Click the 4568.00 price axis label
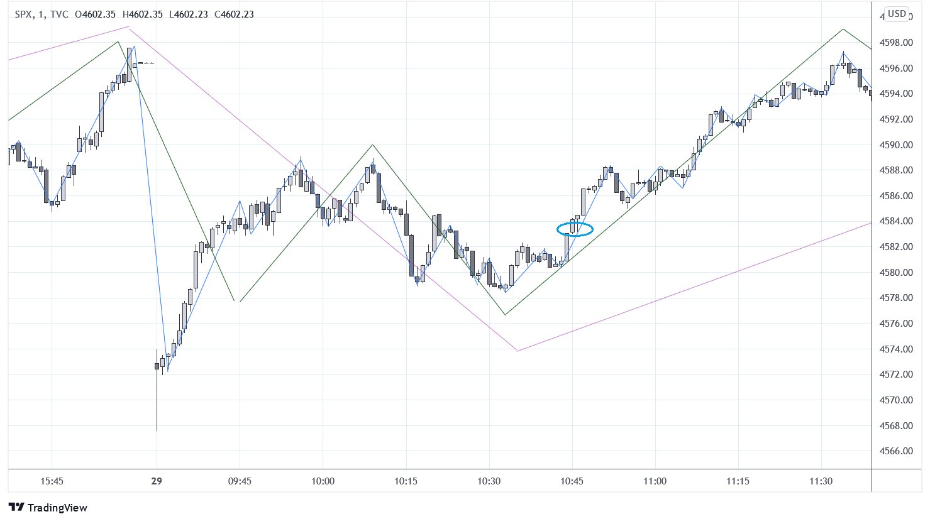Image resolution: width=930 pixels, height=519 pixels. pyautogui.click(x=897, y=426)
